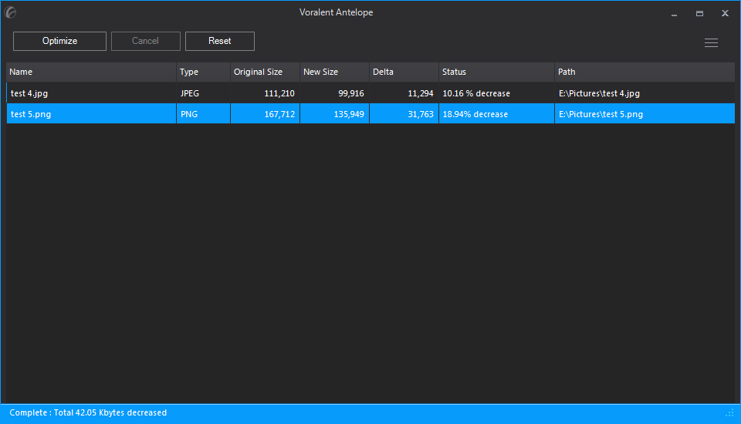Click delta value 11,294
This screenshot has width=741, height=424.
421,93
